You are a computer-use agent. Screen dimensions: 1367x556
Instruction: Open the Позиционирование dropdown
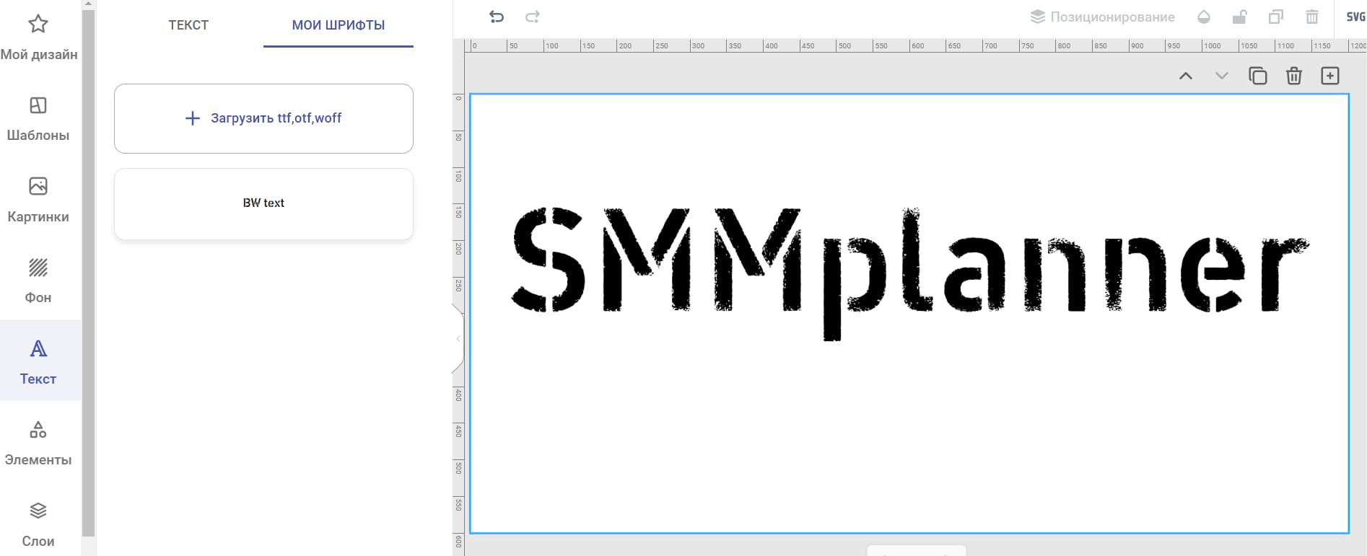coord(1102,17)
